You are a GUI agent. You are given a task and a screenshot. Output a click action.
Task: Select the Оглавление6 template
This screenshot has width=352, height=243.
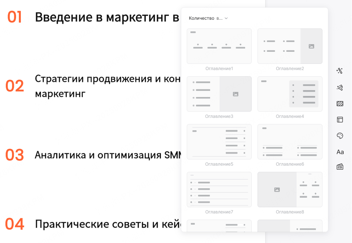pos(290,142)
